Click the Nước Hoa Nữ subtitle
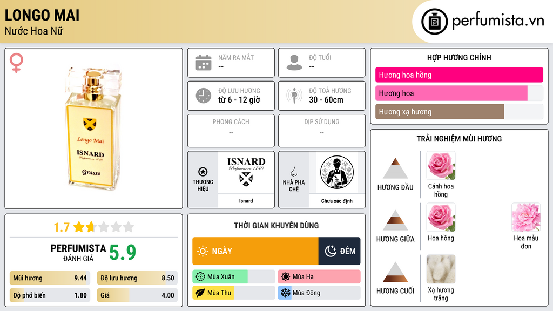 click(34, 31)
